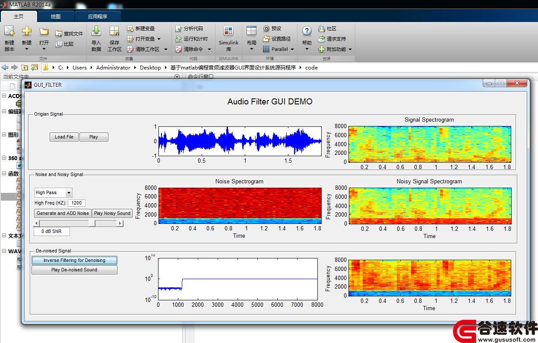The width and height of the screenshot is (538, 343).
Task: Collapse the 函数 group in file list
Action: (4, 173)
